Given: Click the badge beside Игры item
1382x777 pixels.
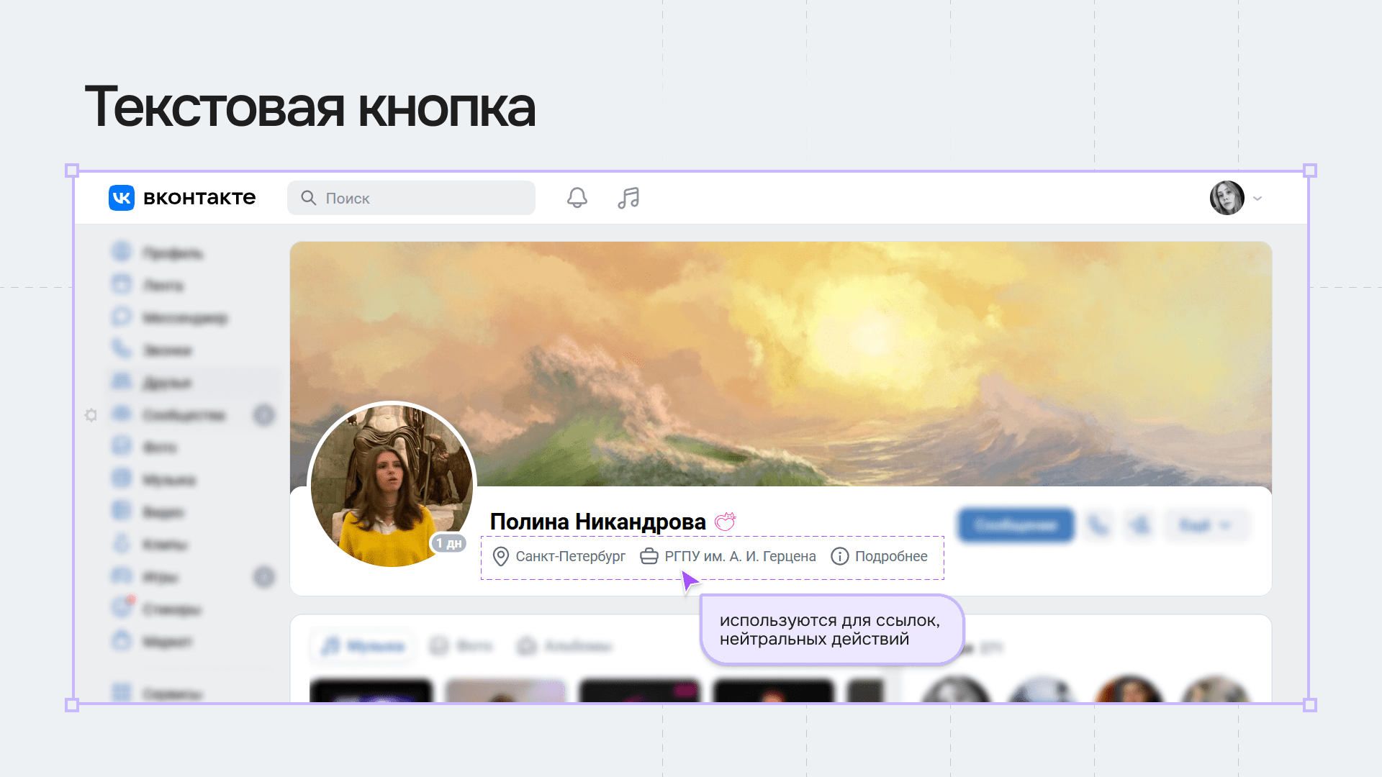Looking at the screenshot, I should click(264, 576).
